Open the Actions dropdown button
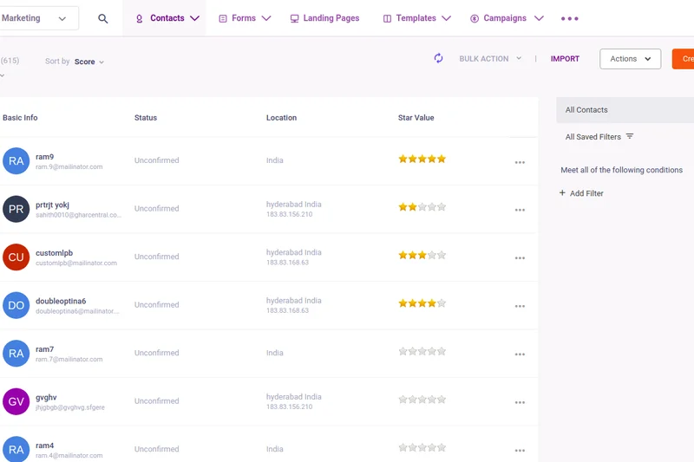The height and width of the screenshot is (462, 694). (x=630, y=59)
